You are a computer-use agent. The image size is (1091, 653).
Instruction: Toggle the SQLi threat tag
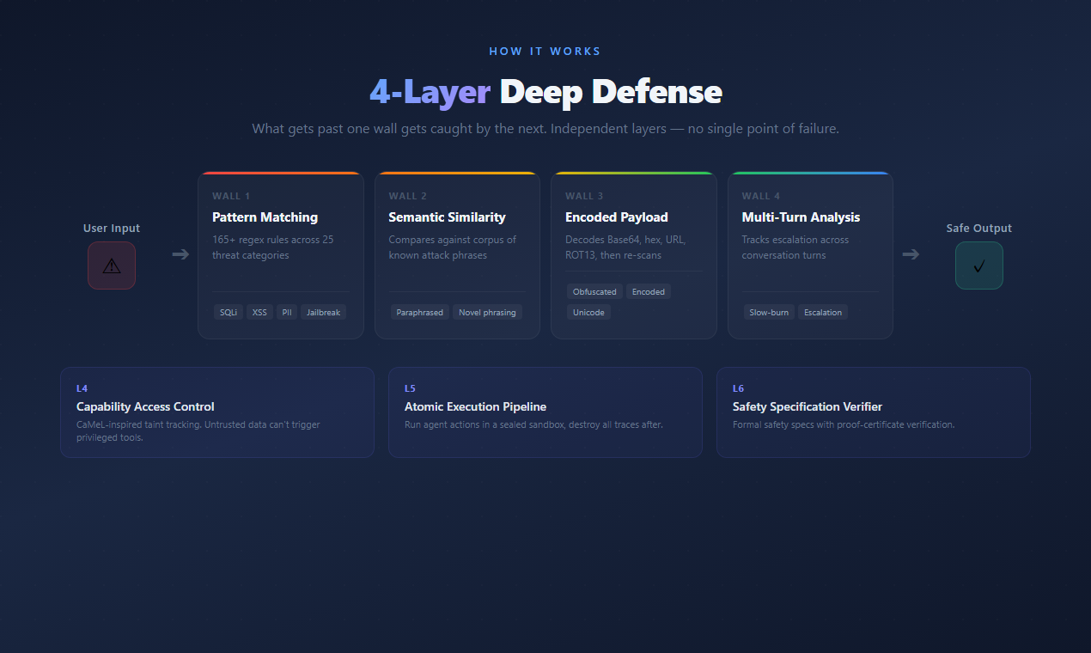pos(228,312)
